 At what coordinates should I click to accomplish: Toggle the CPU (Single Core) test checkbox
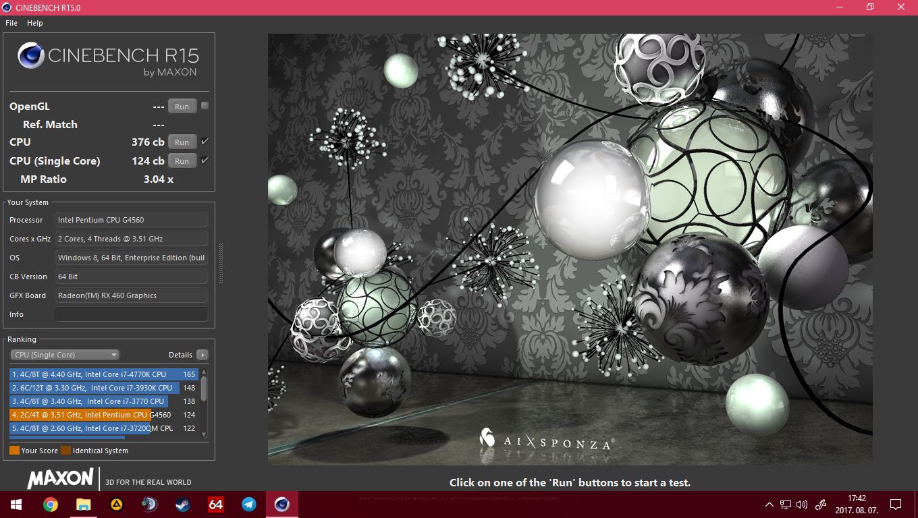[205, 161]
